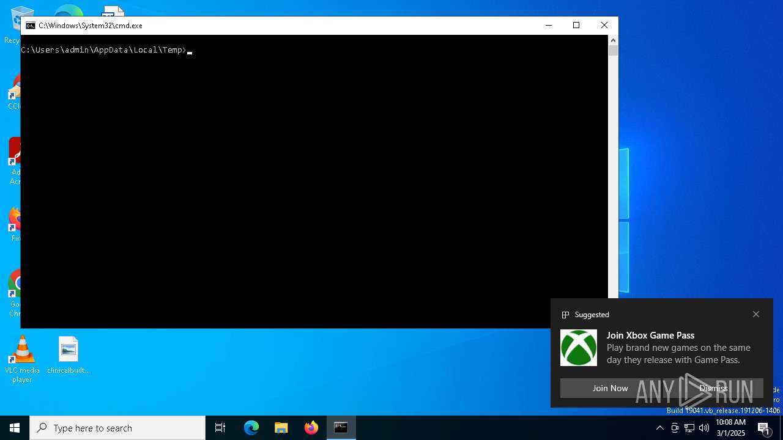783x440 pixels.
Task: Open VLC media player desktop shortcut
Action: tap(22, 359)
